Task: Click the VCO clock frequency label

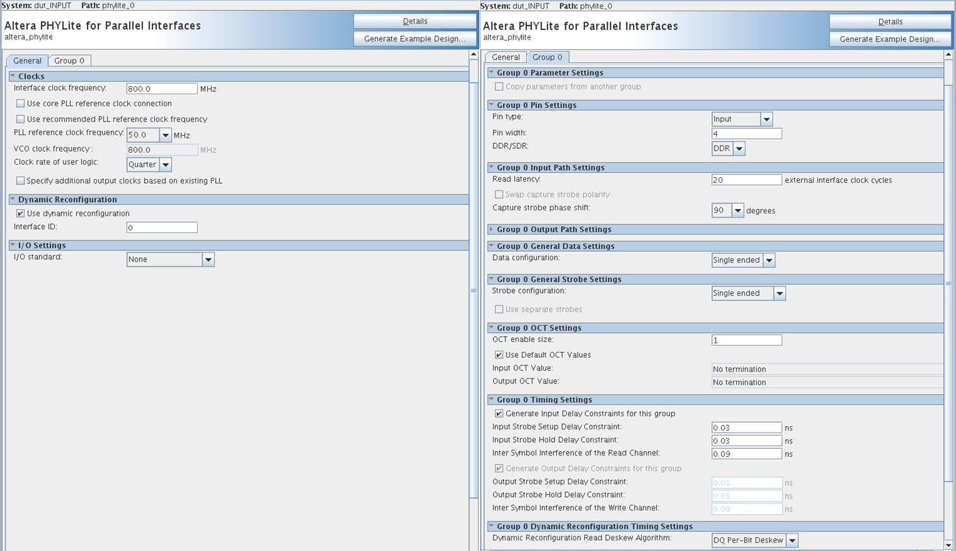Action: [x=53, y=149]
